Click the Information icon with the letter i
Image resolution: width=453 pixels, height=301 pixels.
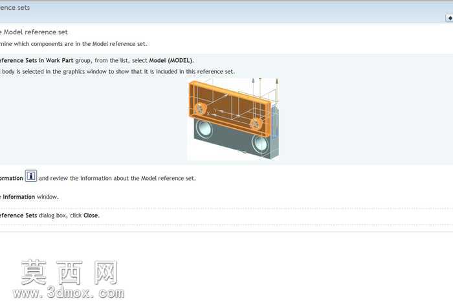31,176
